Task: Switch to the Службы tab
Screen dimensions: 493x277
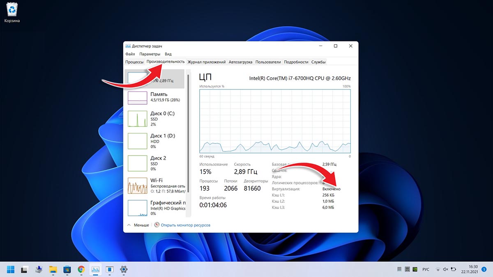Action: click(318, 62)
